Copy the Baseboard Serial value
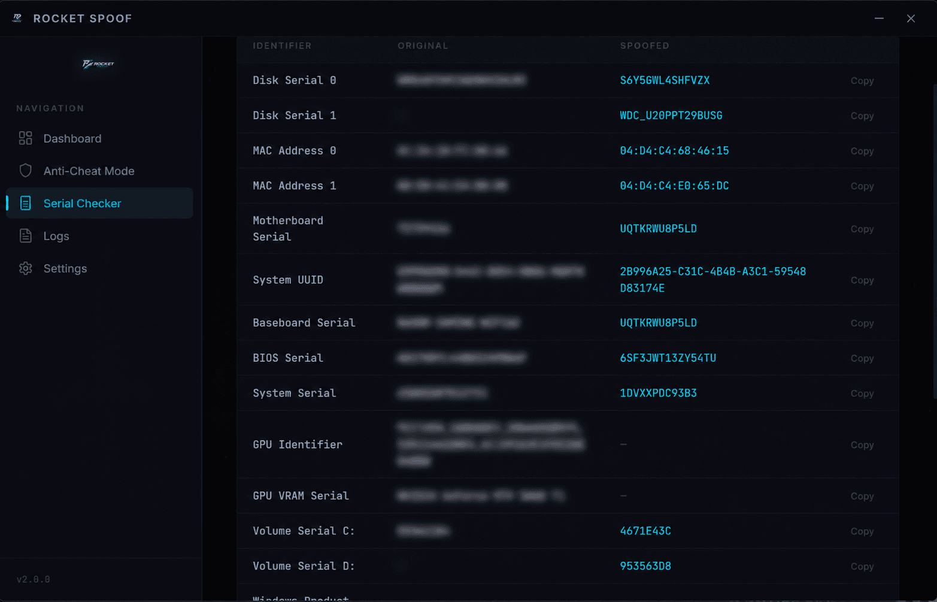The height and width of the screenshot is (602, 937). pos(862,323)
